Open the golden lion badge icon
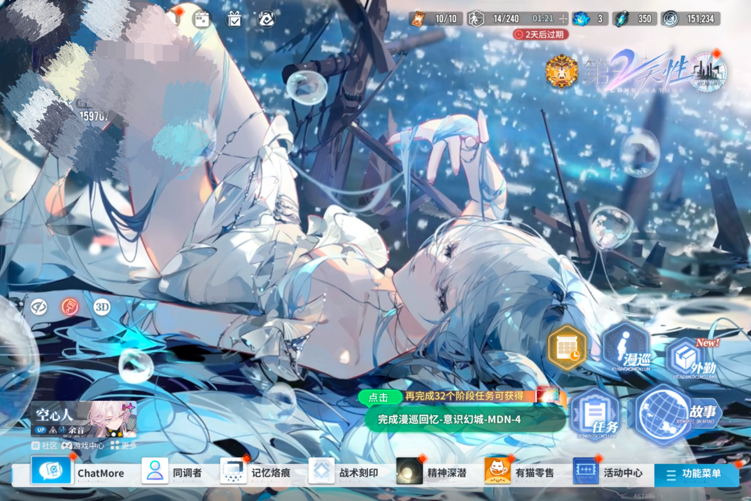The image size is (751, 501). [561, 71]
